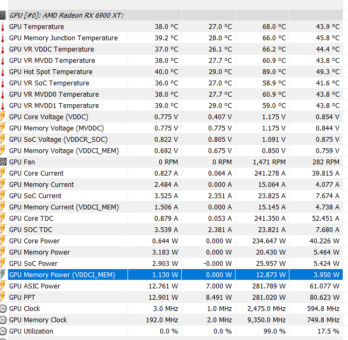The image size is (348, 340).
Task: Select the GPU SoC Voltage (VDDCR_SOC) label
Action: [58, 140]
